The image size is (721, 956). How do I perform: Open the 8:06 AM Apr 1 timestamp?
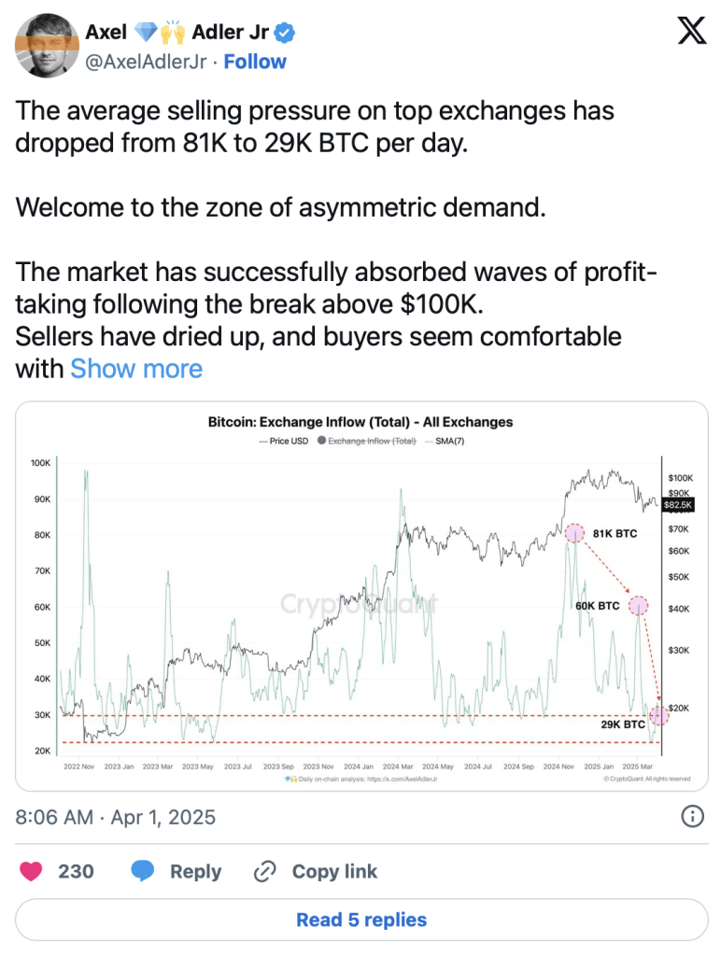116,817
